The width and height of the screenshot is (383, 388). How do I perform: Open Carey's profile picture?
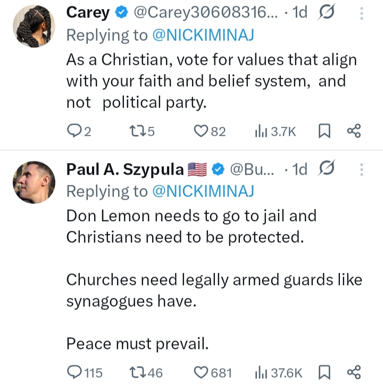point(34,26)
